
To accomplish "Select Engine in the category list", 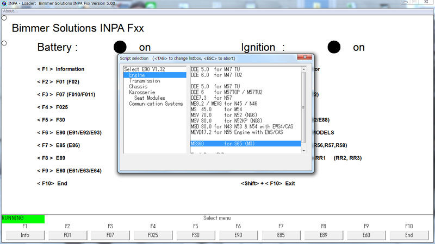I will (155, 75).
